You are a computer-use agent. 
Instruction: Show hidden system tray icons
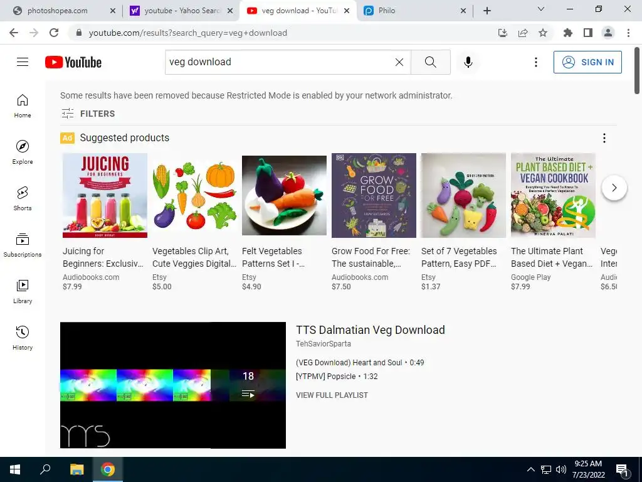530,469
